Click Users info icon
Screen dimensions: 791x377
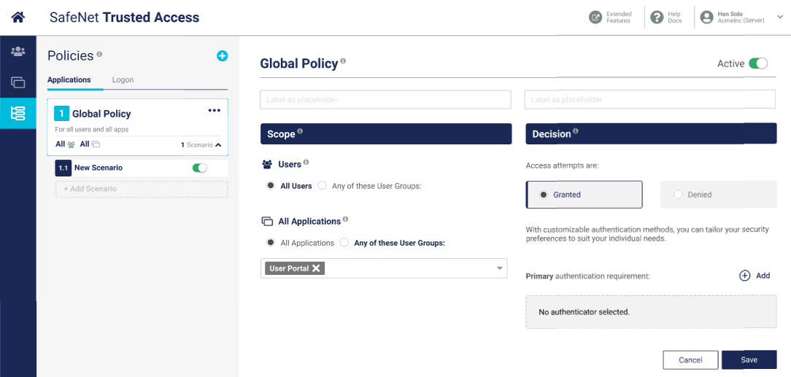pyautogui.click(x=306, y=163)
